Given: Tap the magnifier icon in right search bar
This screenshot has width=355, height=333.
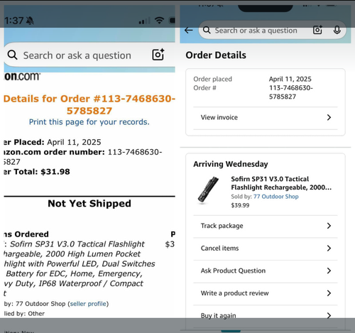Looking at the screenshot, I should tap(207, 31).
